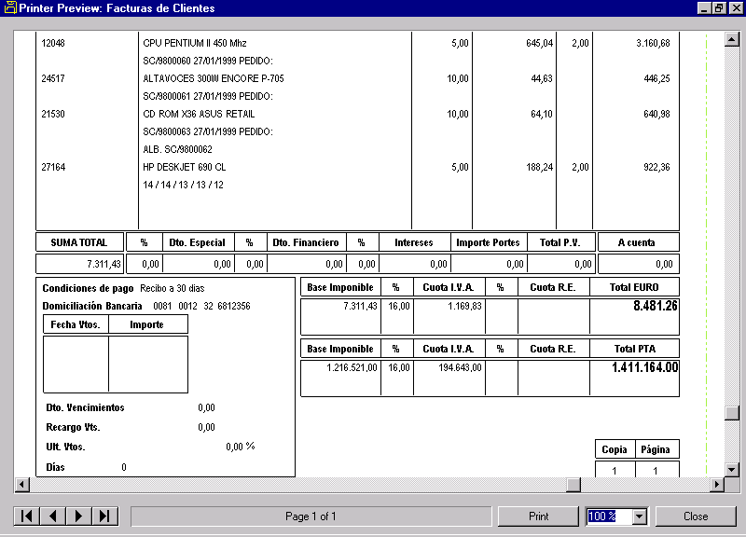Close window using title bar X

[735, 8]
